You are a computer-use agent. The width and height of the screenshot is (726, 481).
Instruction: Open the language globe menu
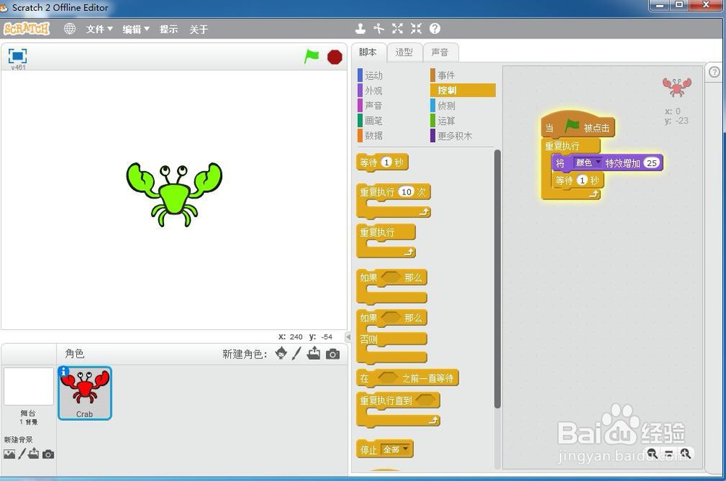point(70,29)
